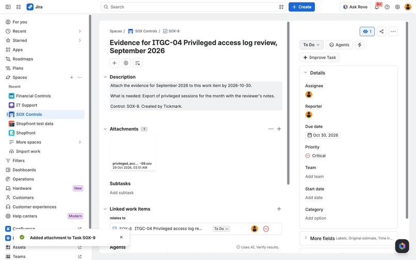Go to Jira home via the logo
Screen dimensions: 416x260
click(x=35, y=7)
